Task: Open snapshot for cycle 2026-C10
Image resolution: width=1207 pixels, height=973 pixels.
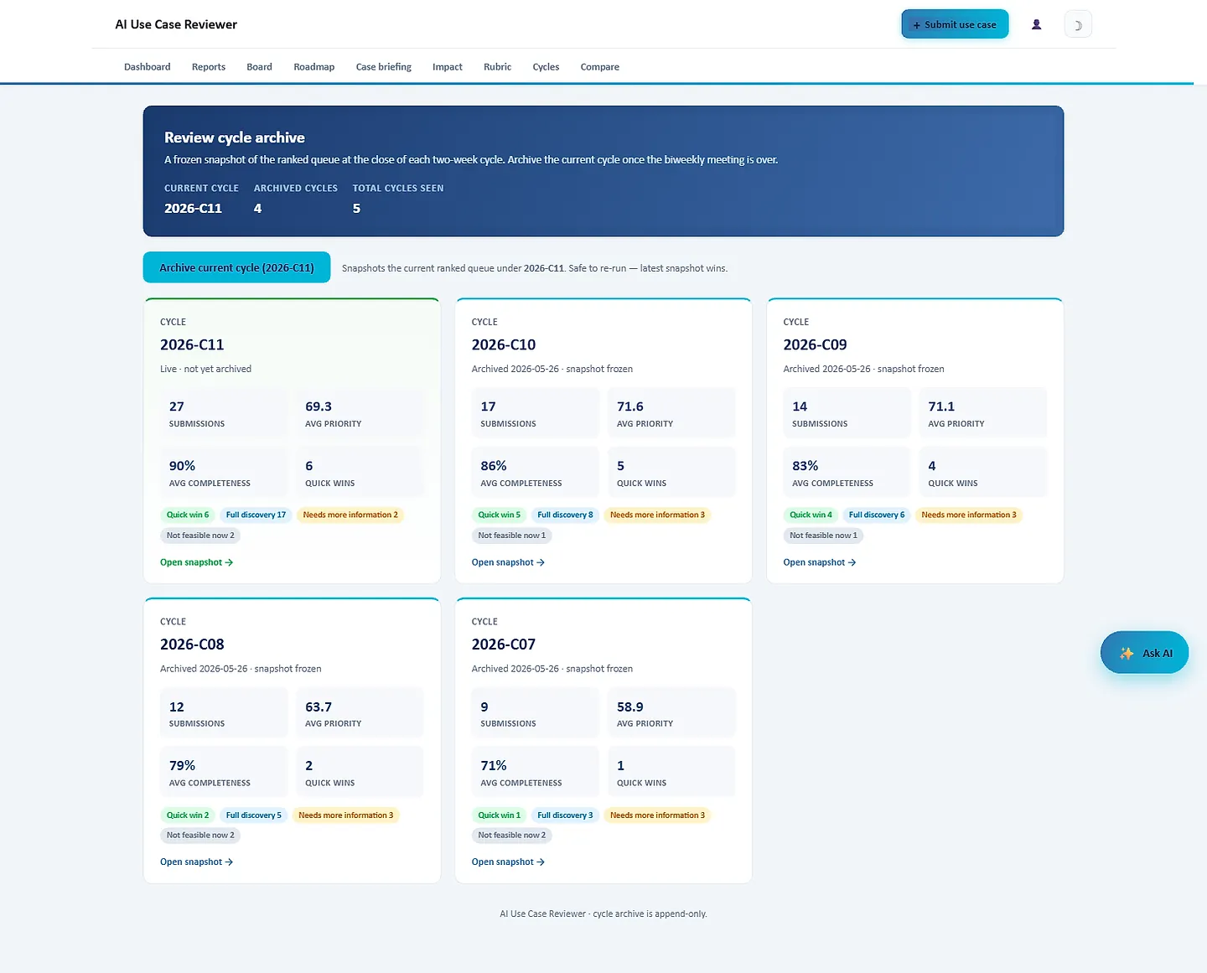Action: click(508, 562)
